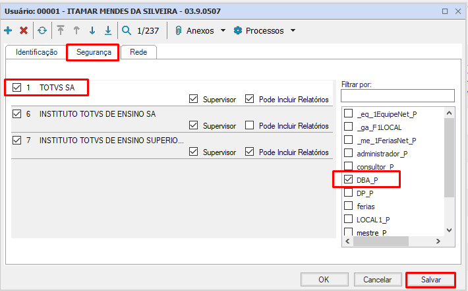Screen dimensions: 468x291
Task: Enable Pode Incluir Relatórios for company 6
Action: coord(250,125)
